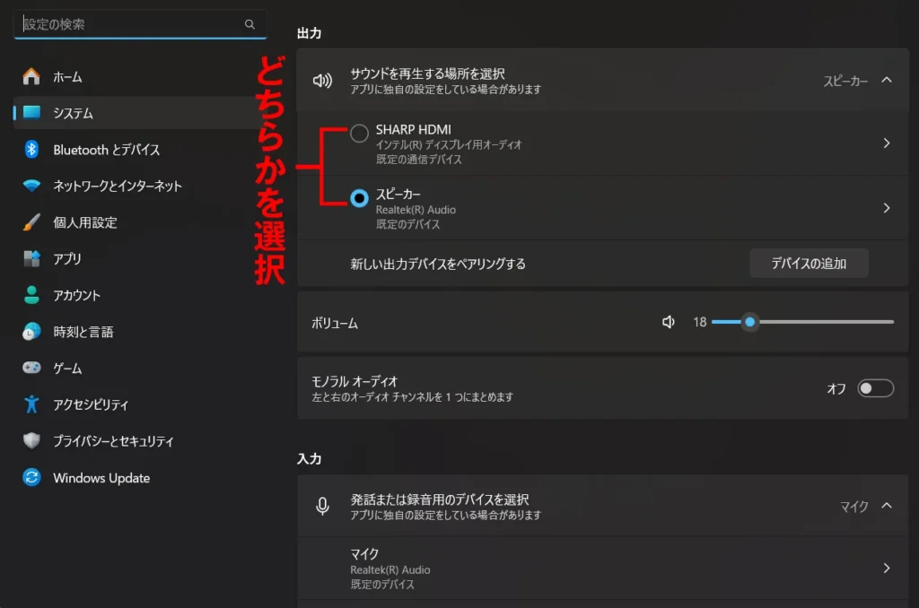Click the network Wi-Fi icon
919x608 pixels.
coord(31,186)
